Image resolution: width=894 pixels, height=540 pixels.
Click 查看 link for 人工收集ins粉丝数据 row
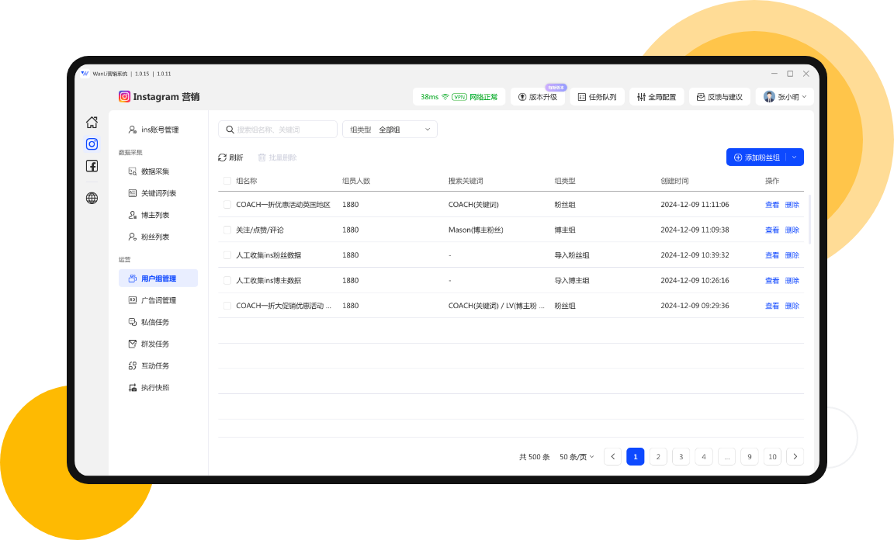coord(771,255)
